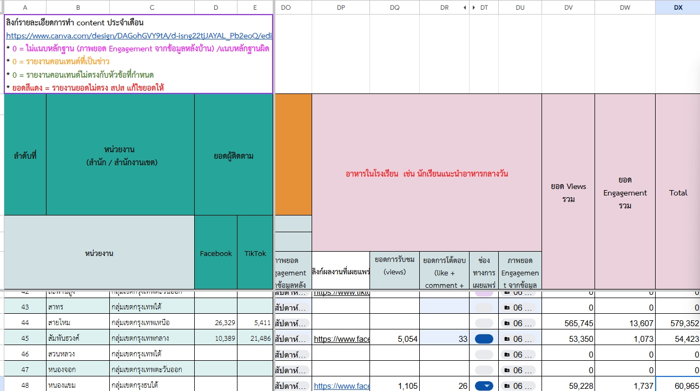Click the image chip icon in row 47
Screen dimensions: 700x391
507,370
